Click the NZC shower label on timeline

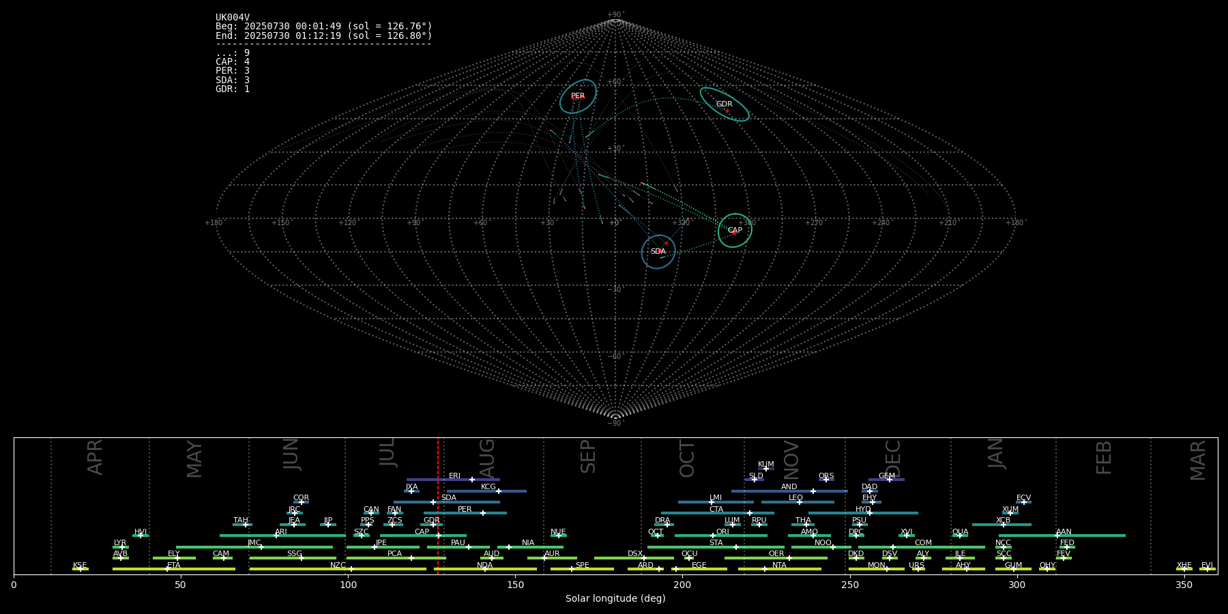coord(338,566)
